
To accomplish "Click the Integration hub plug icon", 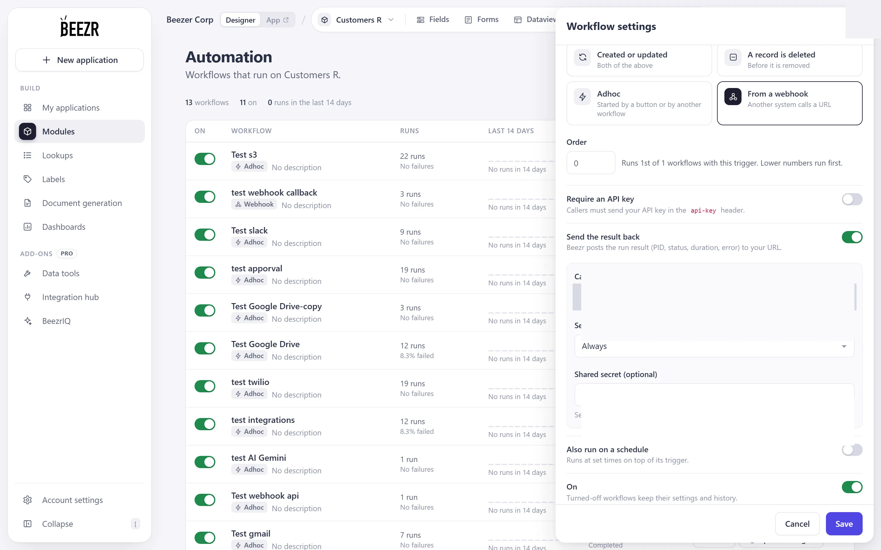I will [27, 297].
